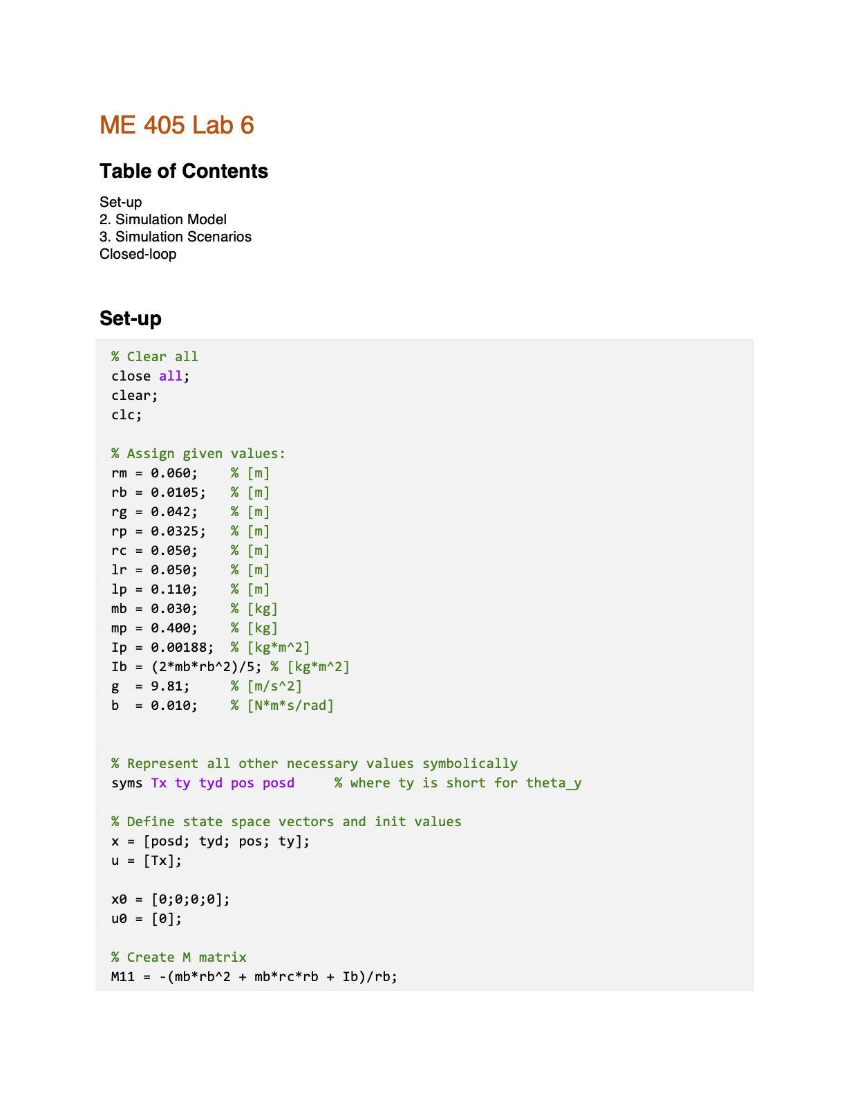Screen dimensions: 846x1096
Task: Click the '% Clear all' comment line
Action: 155,356
